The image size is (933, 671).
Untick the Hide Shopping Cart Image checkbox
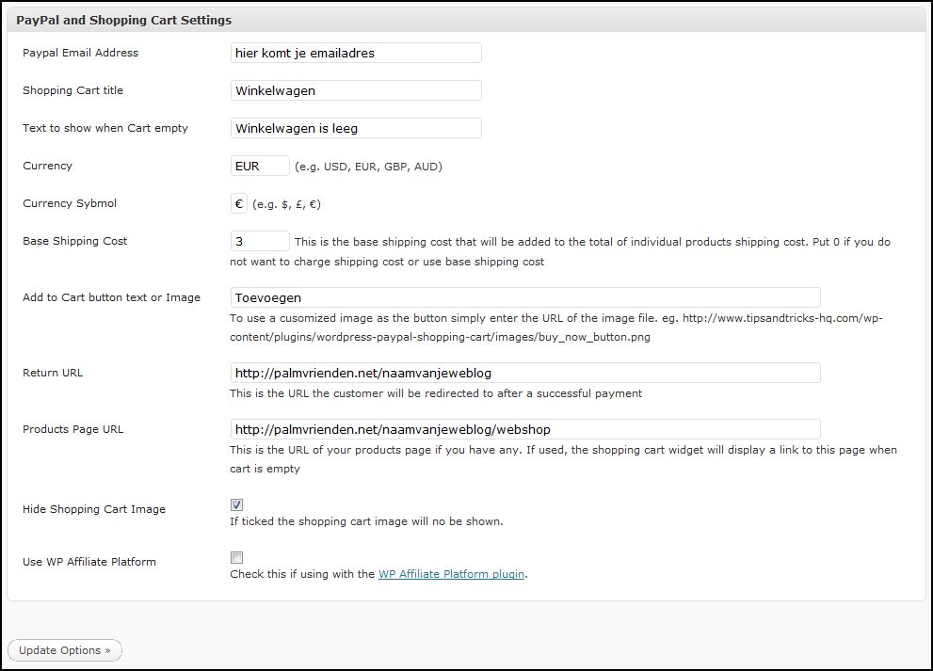(x=237, y=505)
